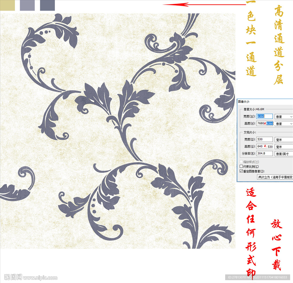
Task: Open the document width 毫米 unit dropdown
Action: point(284,140)
